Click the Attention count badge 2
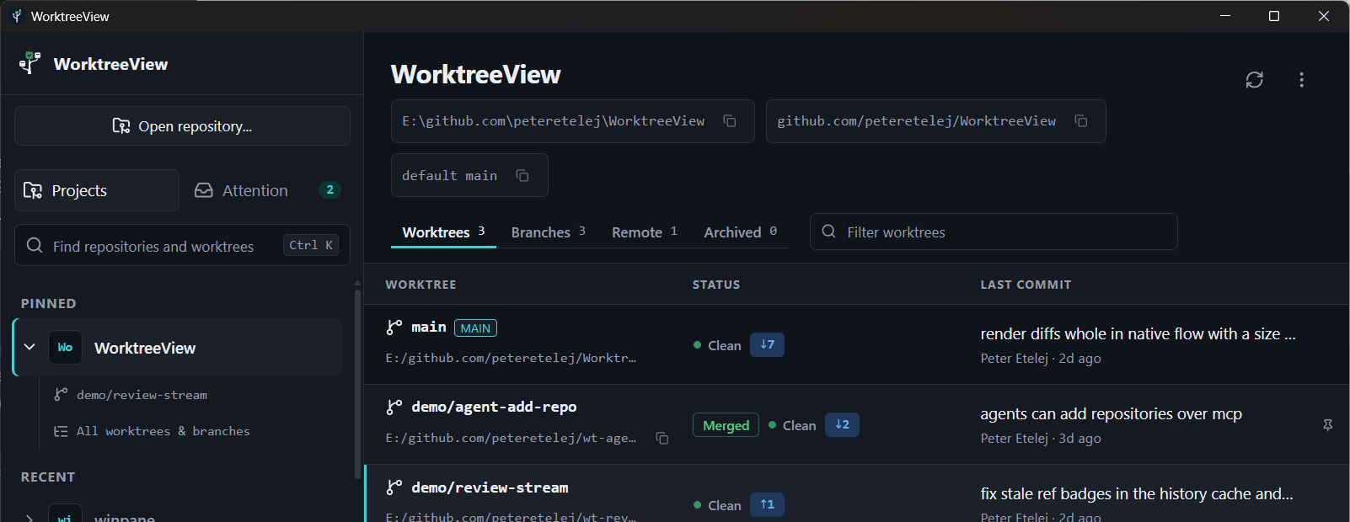The width and height of the screenshot is (1350, 522). point(329,189)
